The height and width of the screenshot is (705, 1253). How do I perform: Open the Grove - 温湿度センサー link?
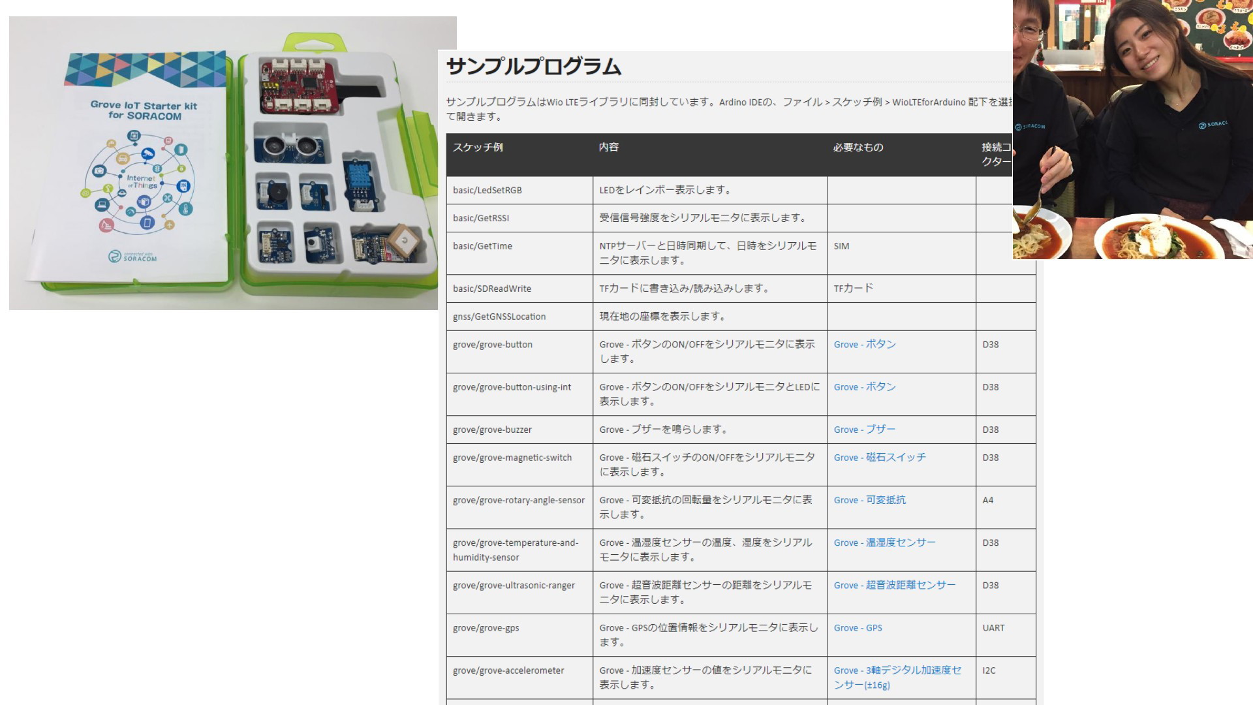pyautogui.click(x=884, y=542)
